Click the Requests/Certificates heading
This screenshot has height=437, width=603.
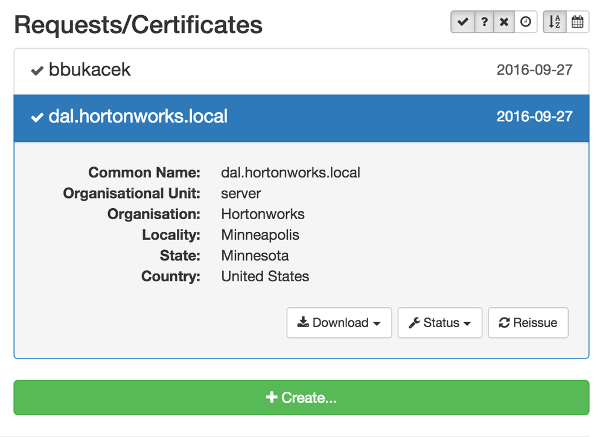(x=138, y=25)
